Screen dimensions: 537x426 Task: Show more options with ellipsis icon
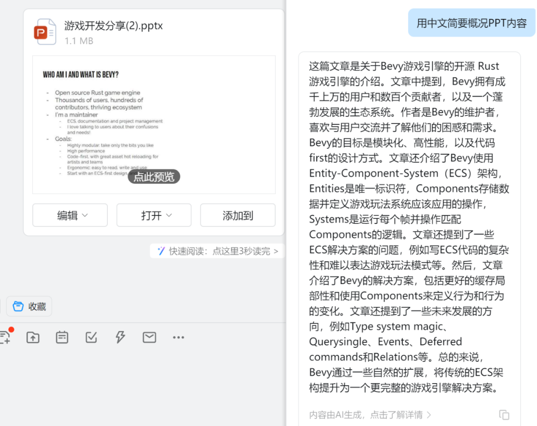179,337
